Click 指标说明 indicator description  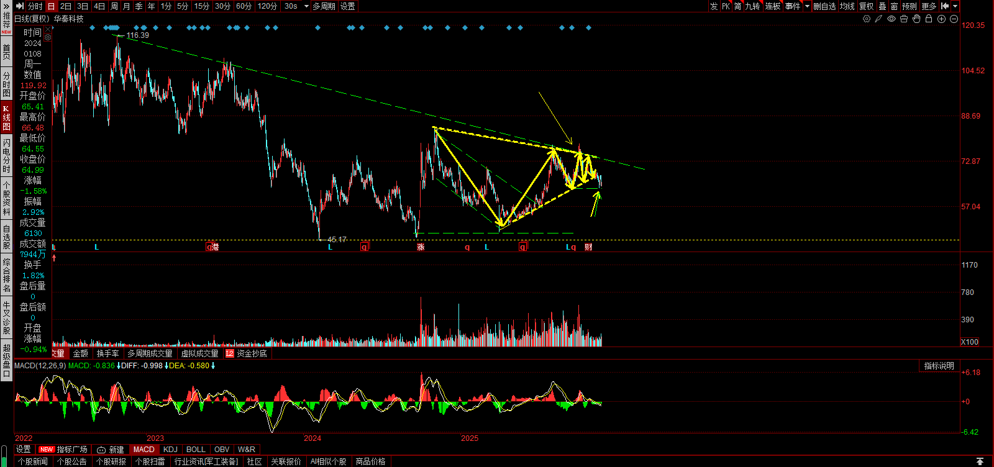(939, 366)
